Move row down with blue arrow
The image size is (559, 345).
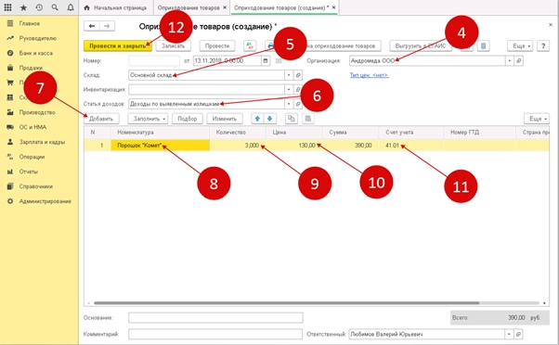pyautogui.click(x=270, y=119)
